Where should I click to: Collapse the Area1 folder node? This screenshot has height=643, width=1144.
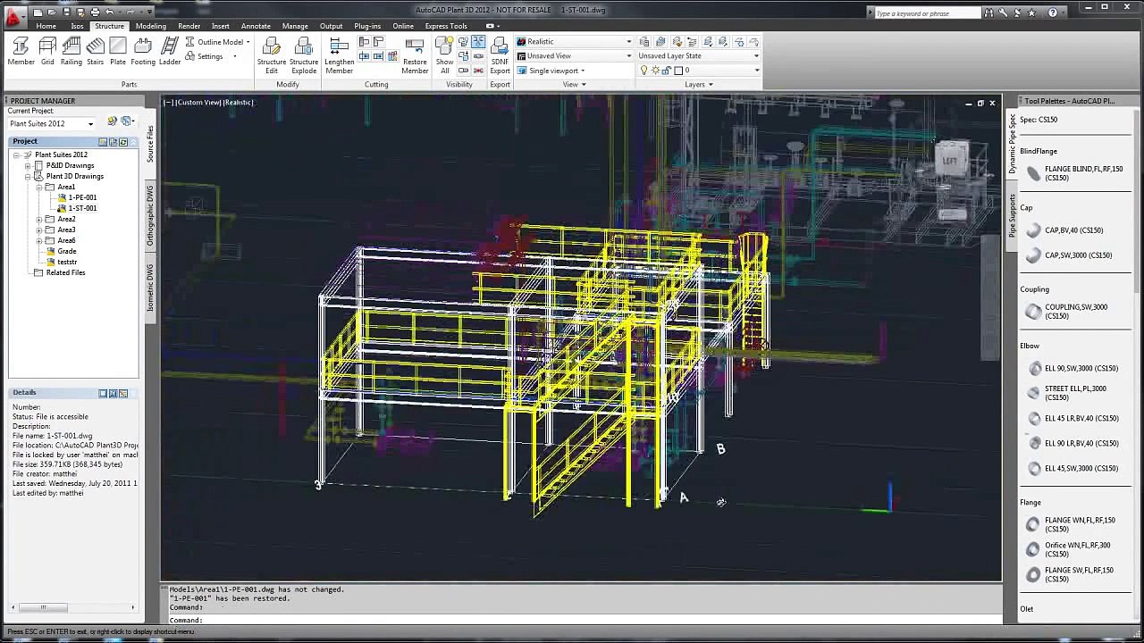point(38,187)
